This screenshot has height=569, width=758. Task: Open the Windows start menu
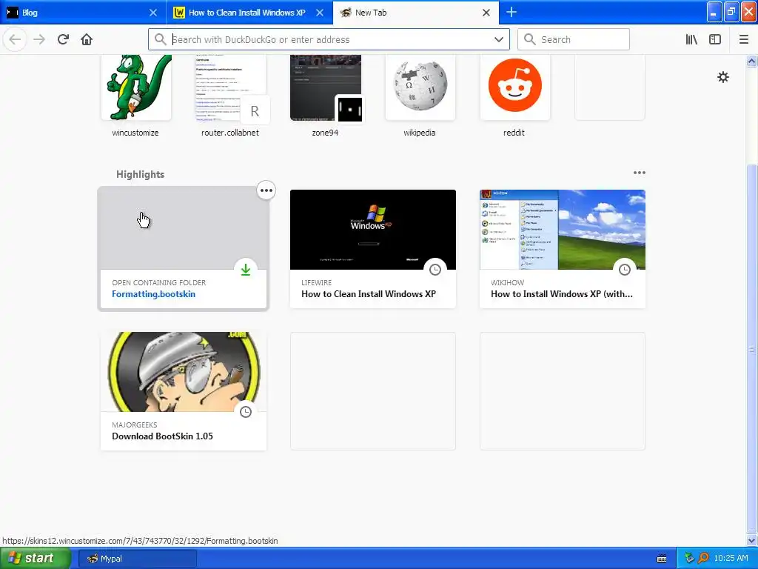[x=35, y=559]
